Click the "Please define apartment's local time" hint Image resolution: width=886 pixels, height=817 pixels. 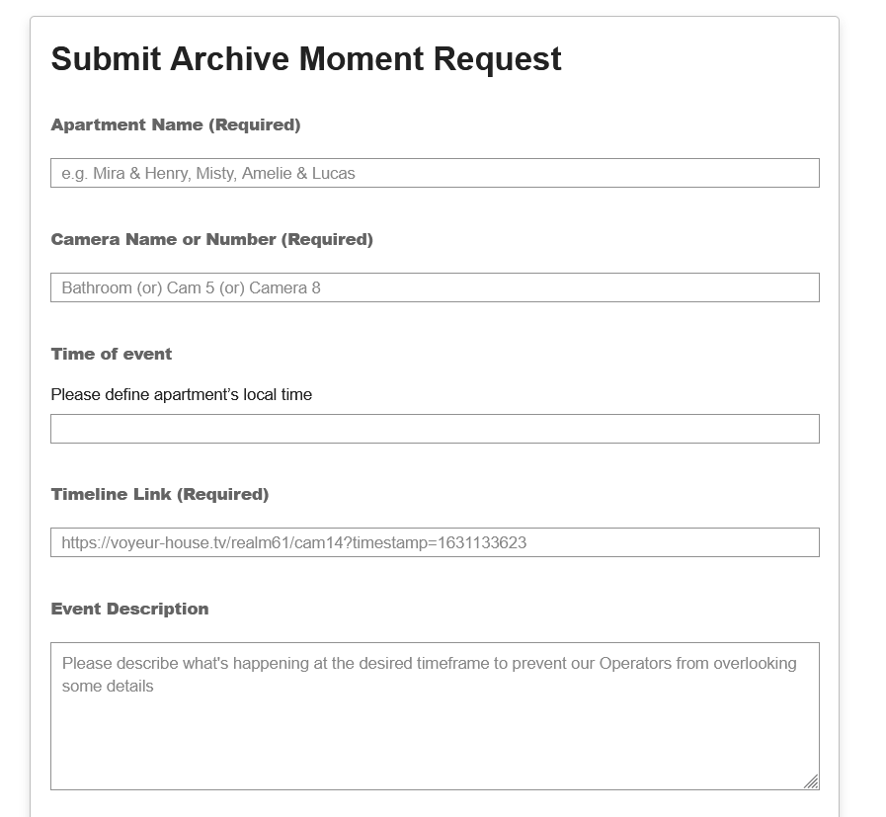point(181,394)
